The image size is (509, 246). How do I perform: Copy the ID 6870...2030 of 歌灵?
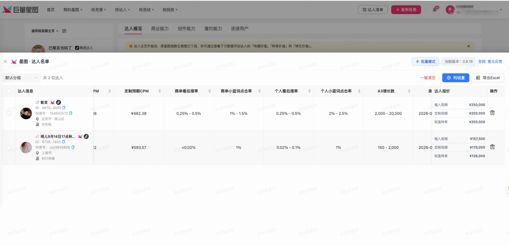pos(64,108)
